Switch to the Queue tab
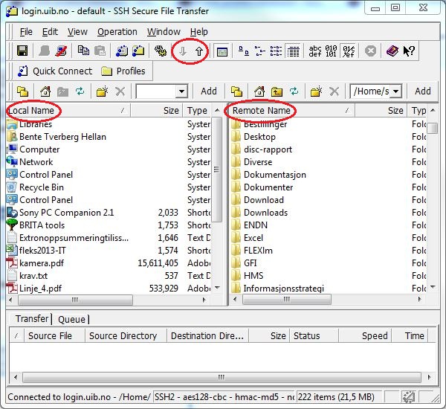 point(71,319)
